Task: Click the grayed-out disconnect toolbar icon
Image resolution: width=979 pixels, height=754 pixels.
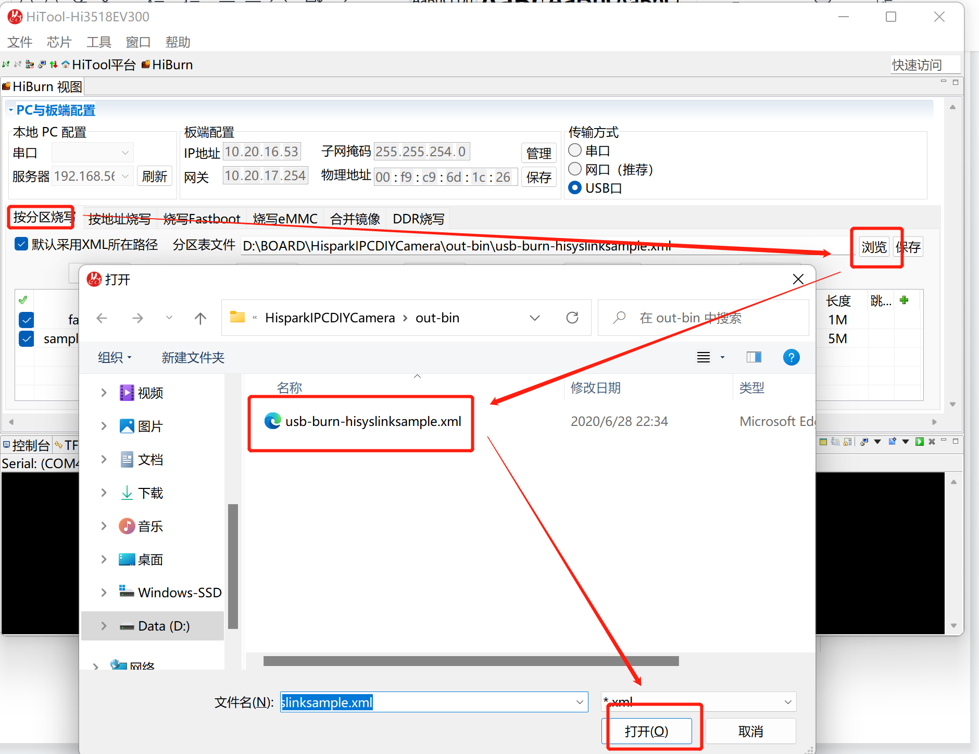Action: pos(18,65)
